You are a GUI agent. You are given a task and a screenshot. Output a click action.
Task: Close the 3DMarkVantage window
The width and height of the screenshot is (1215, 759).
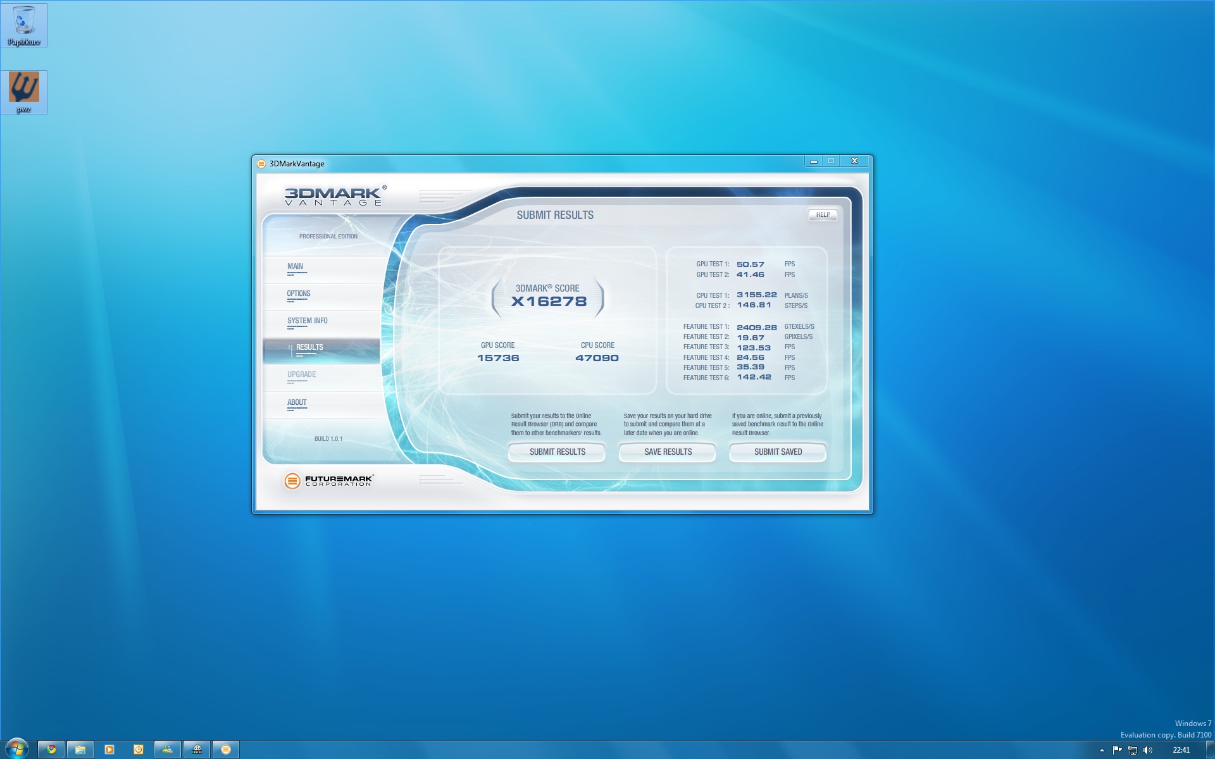point(854,161)
